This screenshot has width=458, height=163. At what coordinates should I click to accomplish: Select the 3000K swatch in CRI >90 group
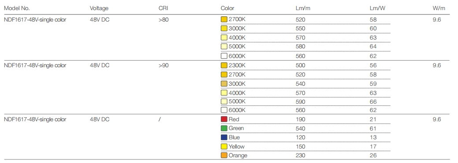click(224, 83)
